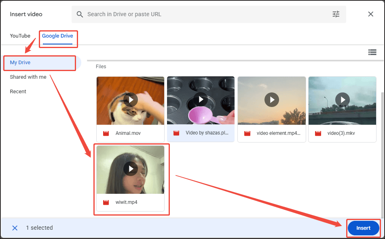Viewport: 385px width, 239px height.
Task: Play the wiwit.mp4 preview
Action: coord(130,169)
